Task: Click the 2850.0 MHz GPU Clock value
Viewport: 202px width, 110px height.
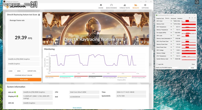Action: [177, 21]
